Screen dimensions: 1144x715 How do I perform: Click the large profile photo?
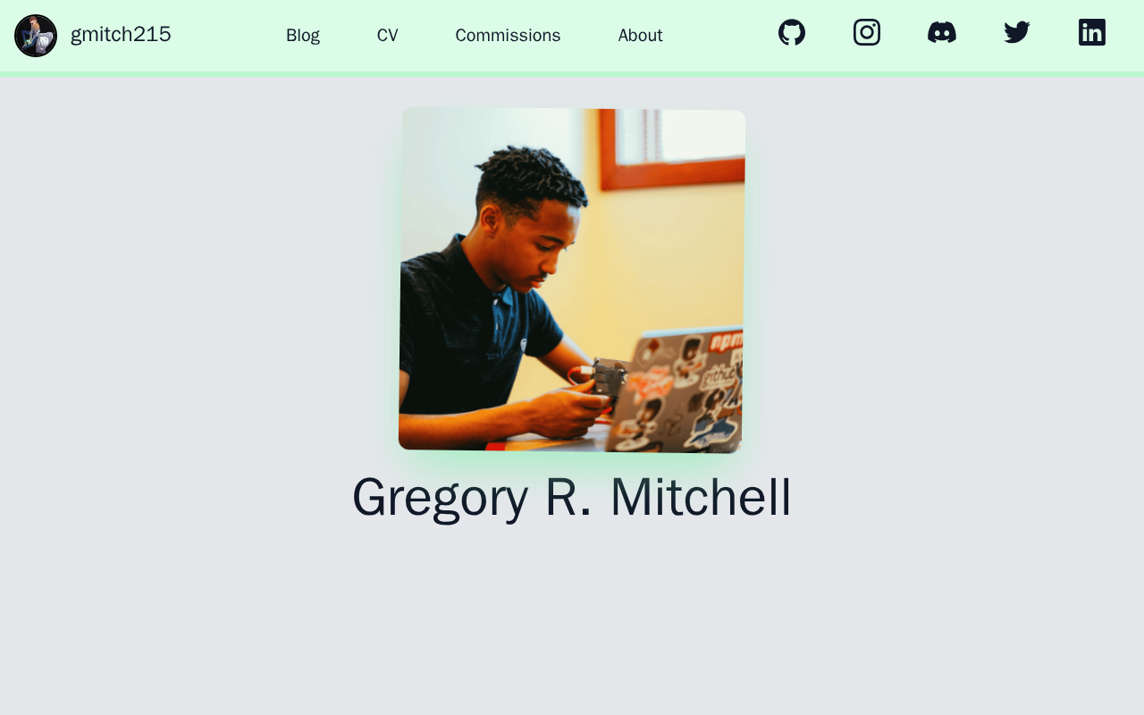[572, 280]
